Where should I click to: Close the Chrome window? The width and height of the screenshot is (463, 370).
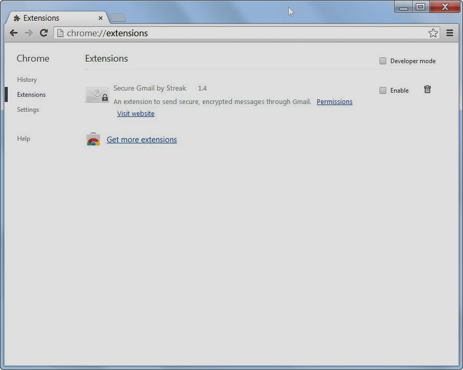(445, 7)
